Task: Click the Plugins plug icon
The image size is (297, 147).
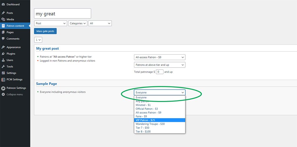Action: (x=3, y=54)
